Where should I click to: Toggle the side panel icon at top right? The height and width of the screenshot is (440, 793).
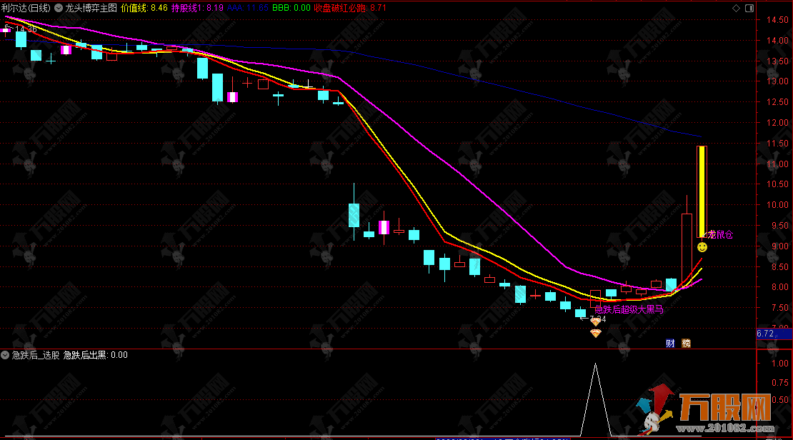point(747,8)
